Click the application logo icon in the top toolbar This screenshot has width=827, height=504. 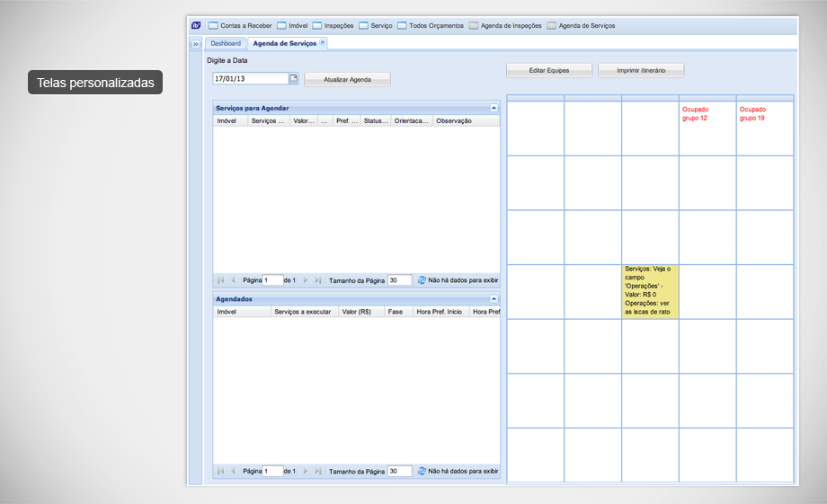pos(196,26)
